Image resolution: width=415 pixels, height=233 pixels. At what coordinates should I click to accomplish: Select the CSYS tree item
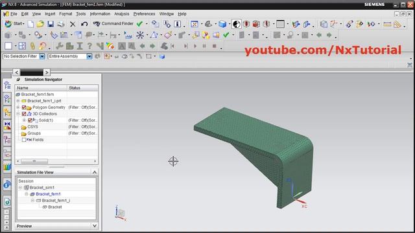[32, 127]
